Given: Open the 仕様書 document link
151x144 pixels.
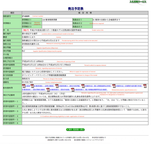Looking at the screenshot, I should click(x=27, y=86).
